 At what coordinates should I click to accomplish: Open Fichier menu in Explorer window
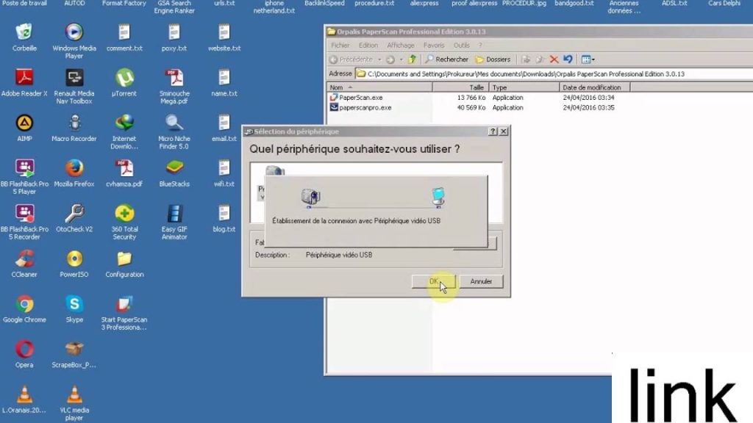pos(340,45)
